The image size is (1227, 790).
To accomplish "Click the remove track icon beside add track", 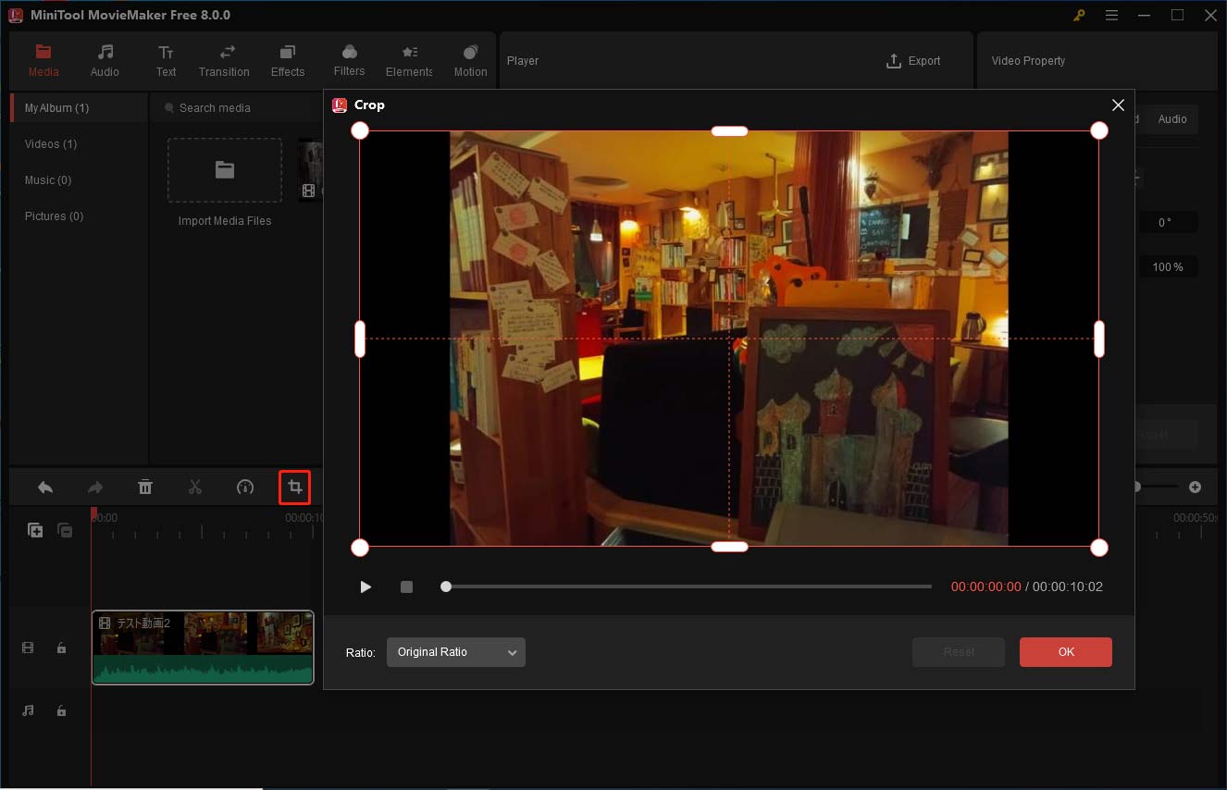I will click(65, 530).
